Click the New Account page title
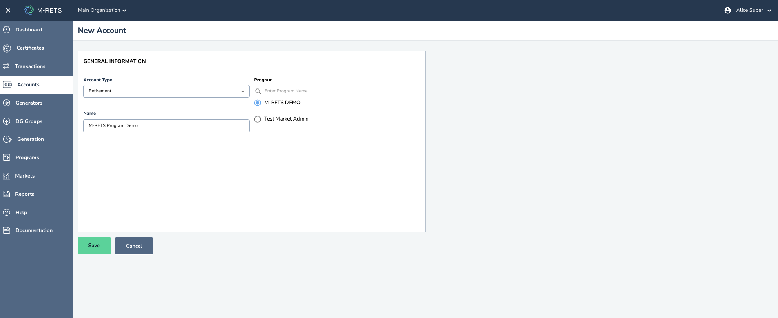This screenshot has width=778, height=318. [x=102, y=31]
